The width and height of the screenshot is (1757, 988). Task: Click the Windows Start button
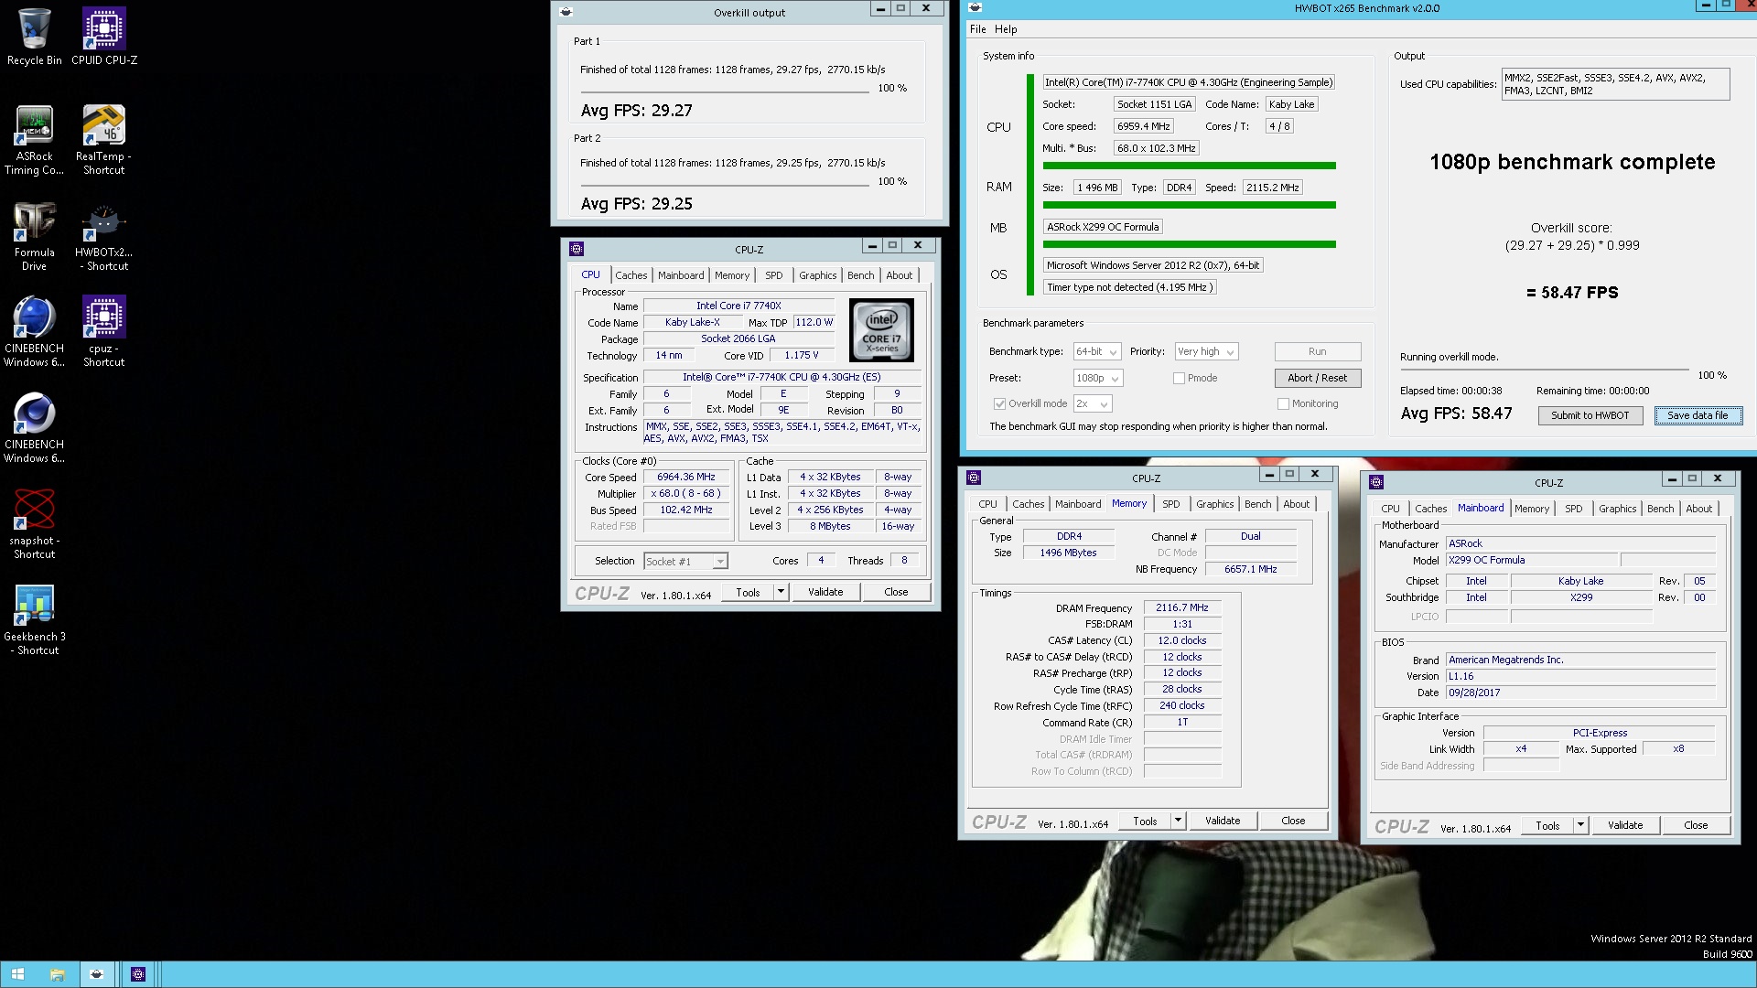(17, 974)
